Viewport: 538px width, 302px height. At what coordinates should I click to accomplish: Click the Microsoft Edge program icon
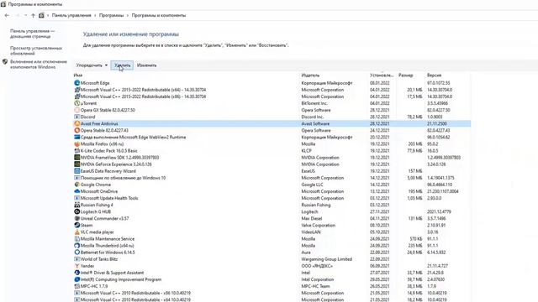tap(76, 83)
